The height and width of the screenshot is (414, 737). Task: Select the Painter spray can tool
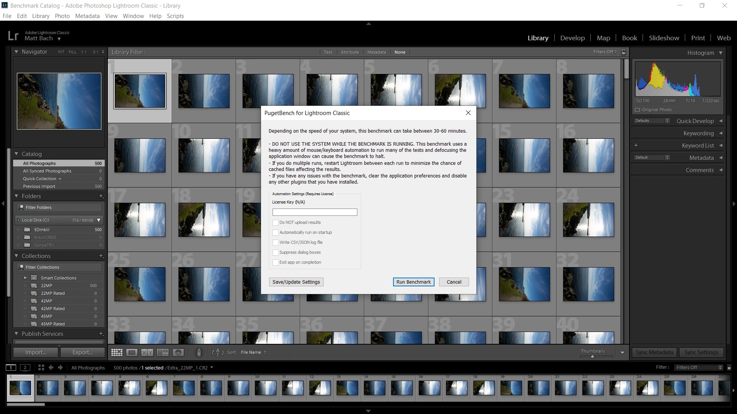coord(199,352)
